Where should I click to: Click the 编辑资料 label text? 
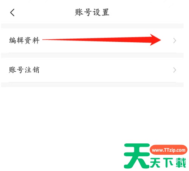click(24, 40)
